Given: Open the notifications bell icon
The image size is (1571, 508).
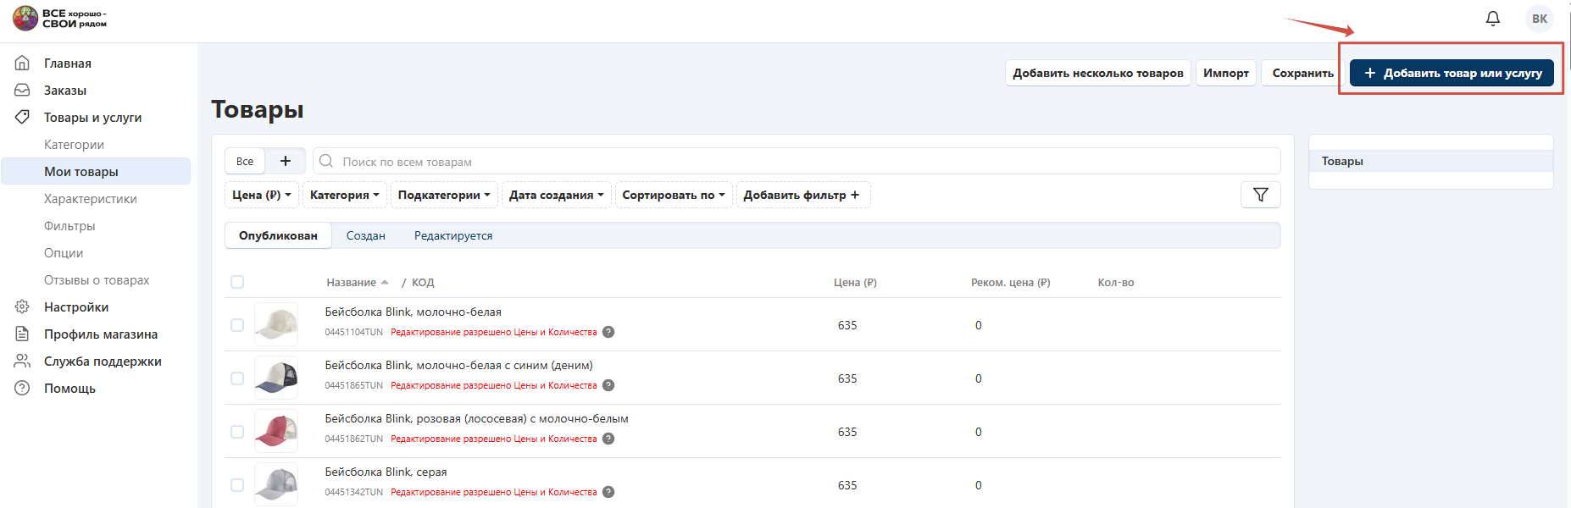Looking at the screenshot, I should [x=1492, y=19].
